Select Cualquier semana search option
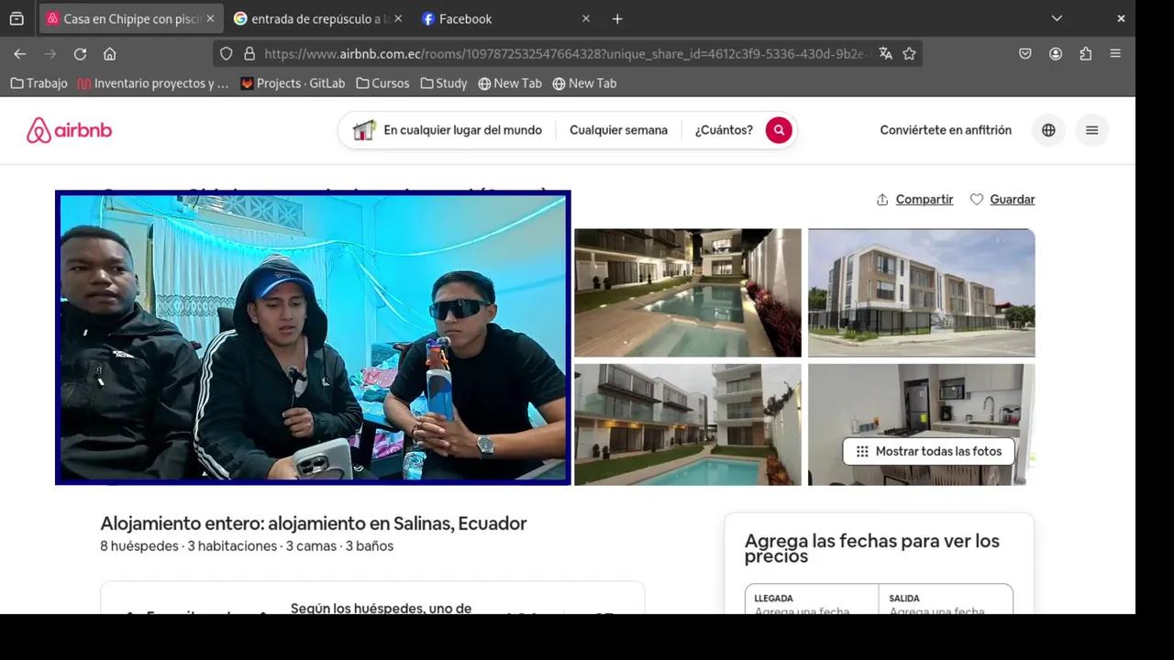 pyautogui.click(x=618, y=130)
